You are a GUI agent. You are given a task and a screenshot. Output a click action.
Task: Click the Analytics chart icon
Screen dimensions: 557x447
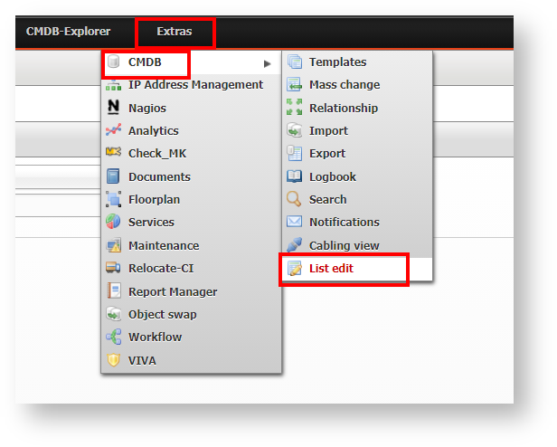tap(113, 130)
